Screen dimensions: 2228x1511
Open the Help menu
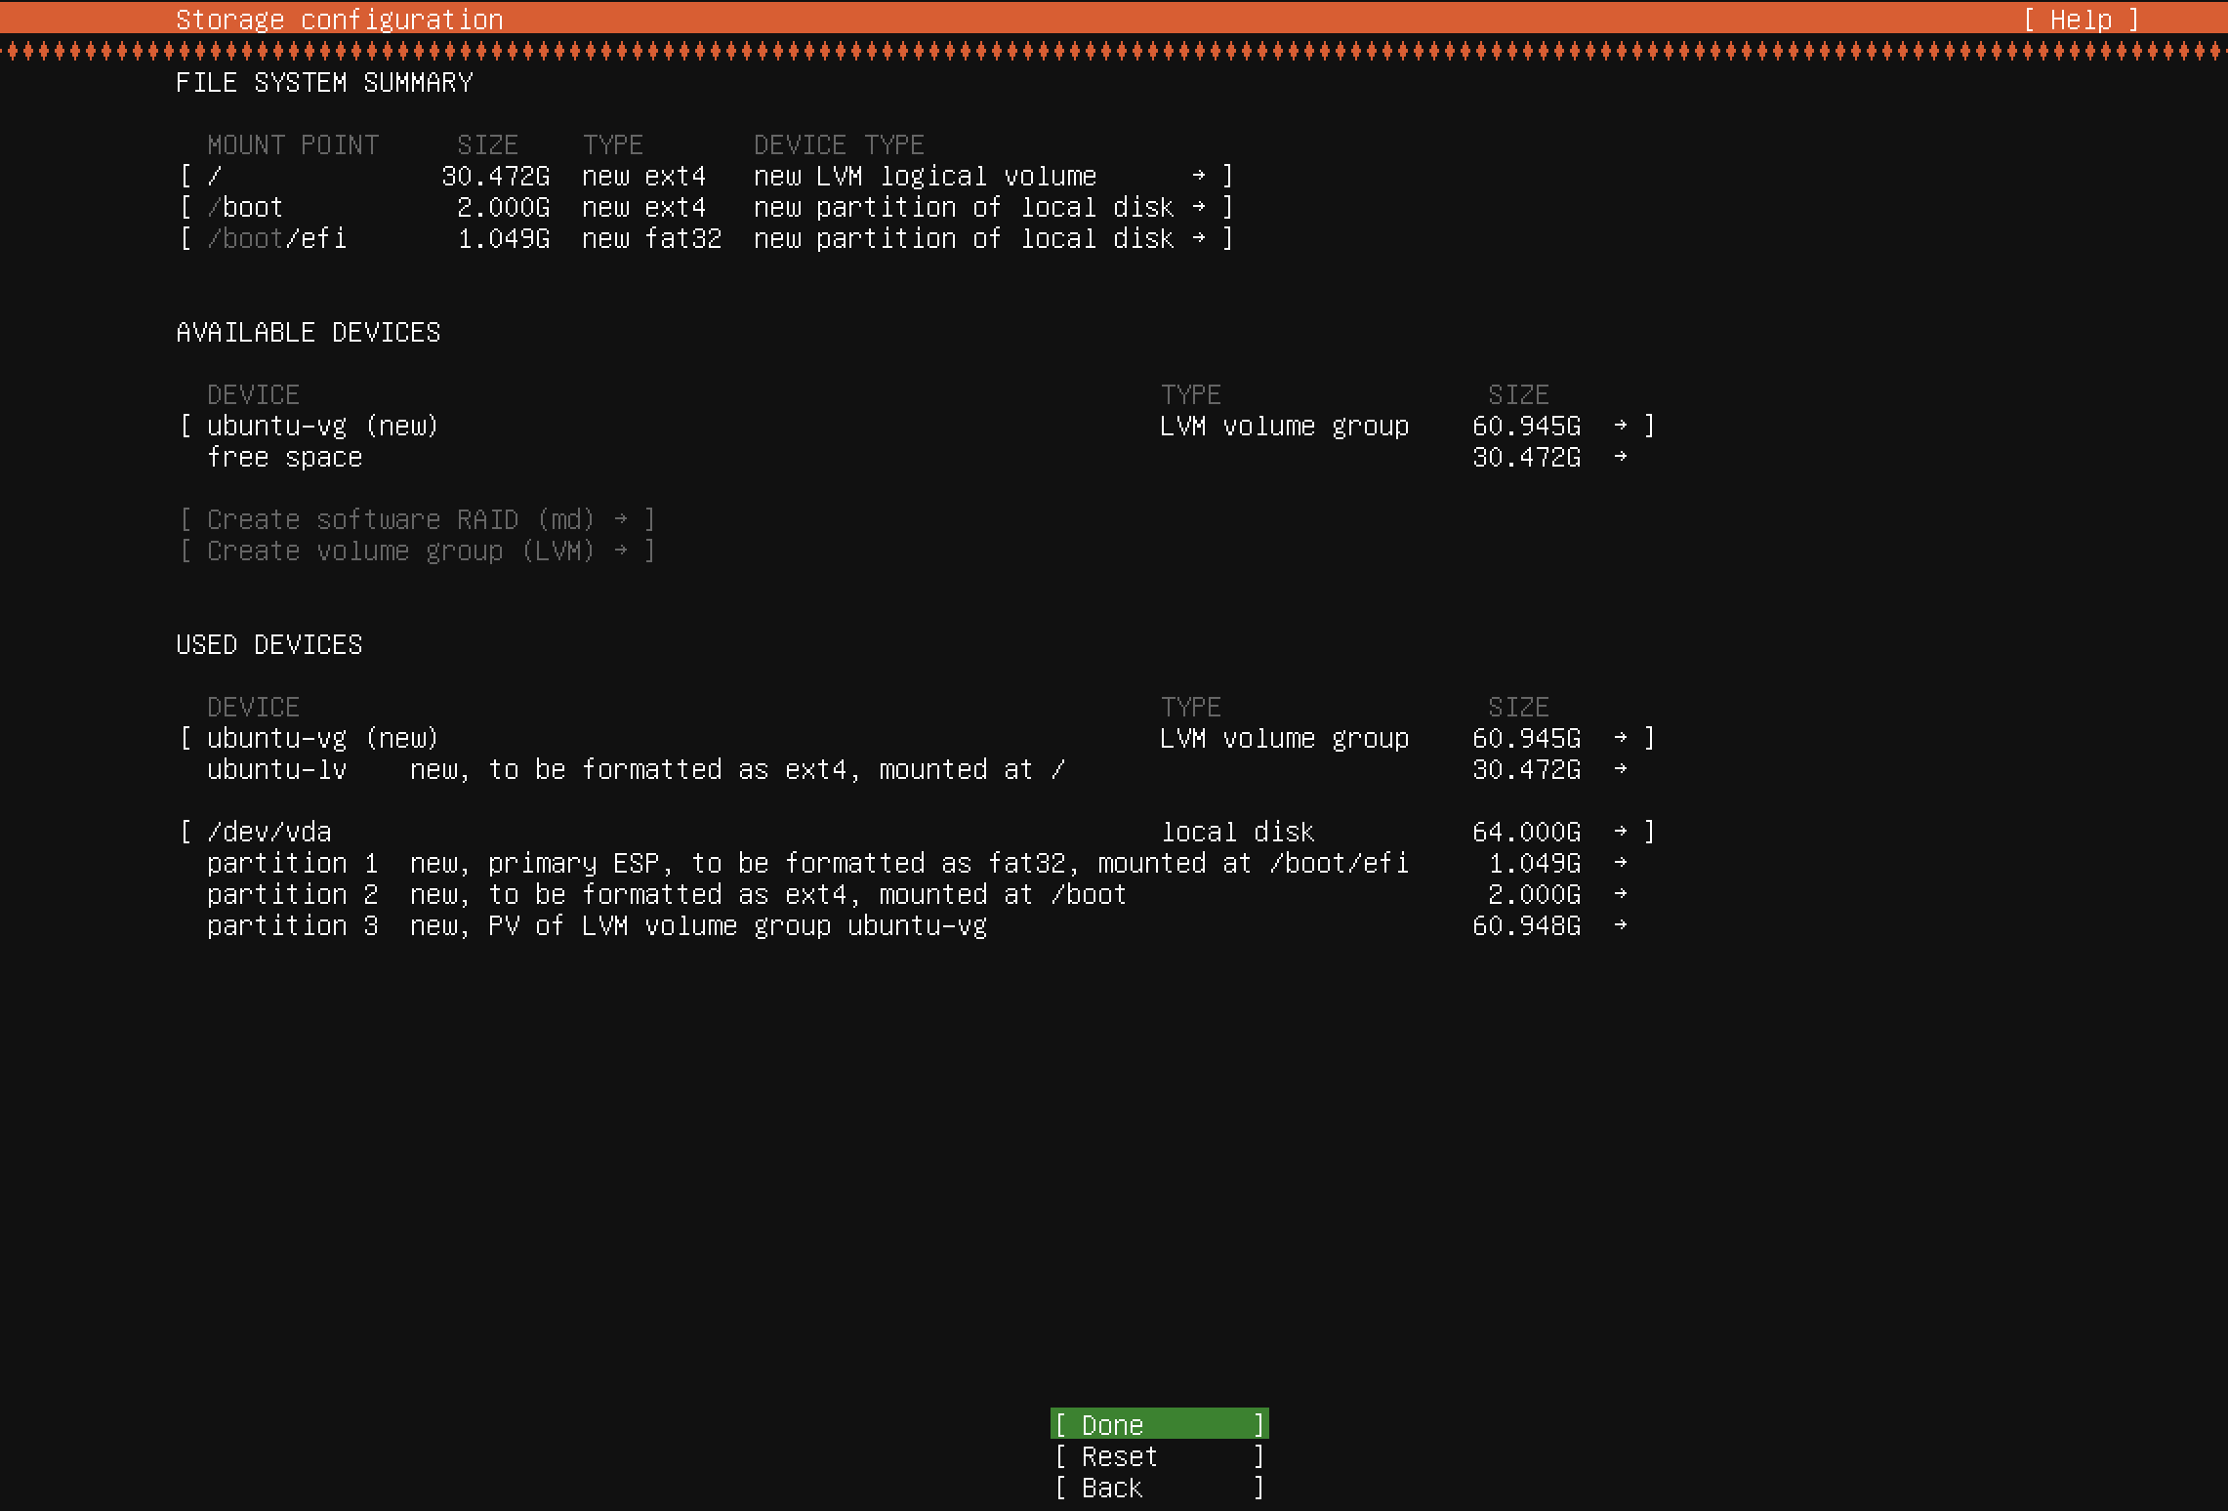pyautogui.click(x=2081, y=20)
